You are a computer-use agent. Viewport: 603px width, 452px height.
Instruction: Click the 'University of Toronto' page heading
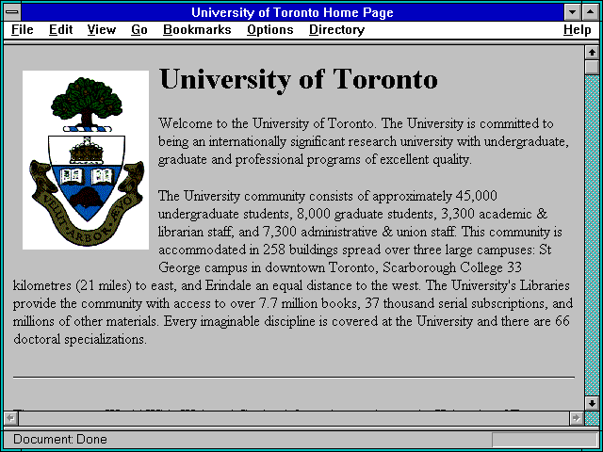coord(299,79)
